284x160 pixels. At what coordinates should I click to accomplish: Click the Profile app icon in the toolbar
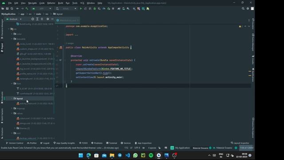104,8
